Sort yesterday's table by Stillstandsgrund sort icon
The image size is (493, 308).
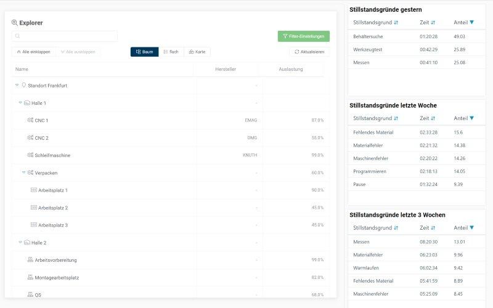(396, 22)
